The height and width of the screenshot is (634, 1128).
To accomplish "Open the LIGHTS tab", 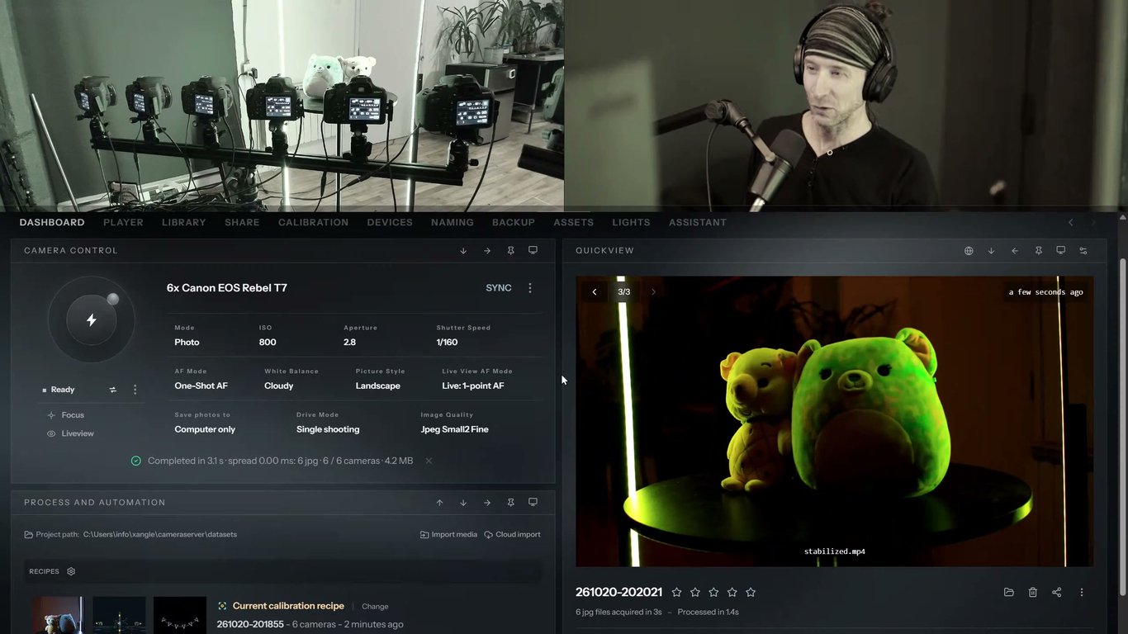I will [631, 222].
